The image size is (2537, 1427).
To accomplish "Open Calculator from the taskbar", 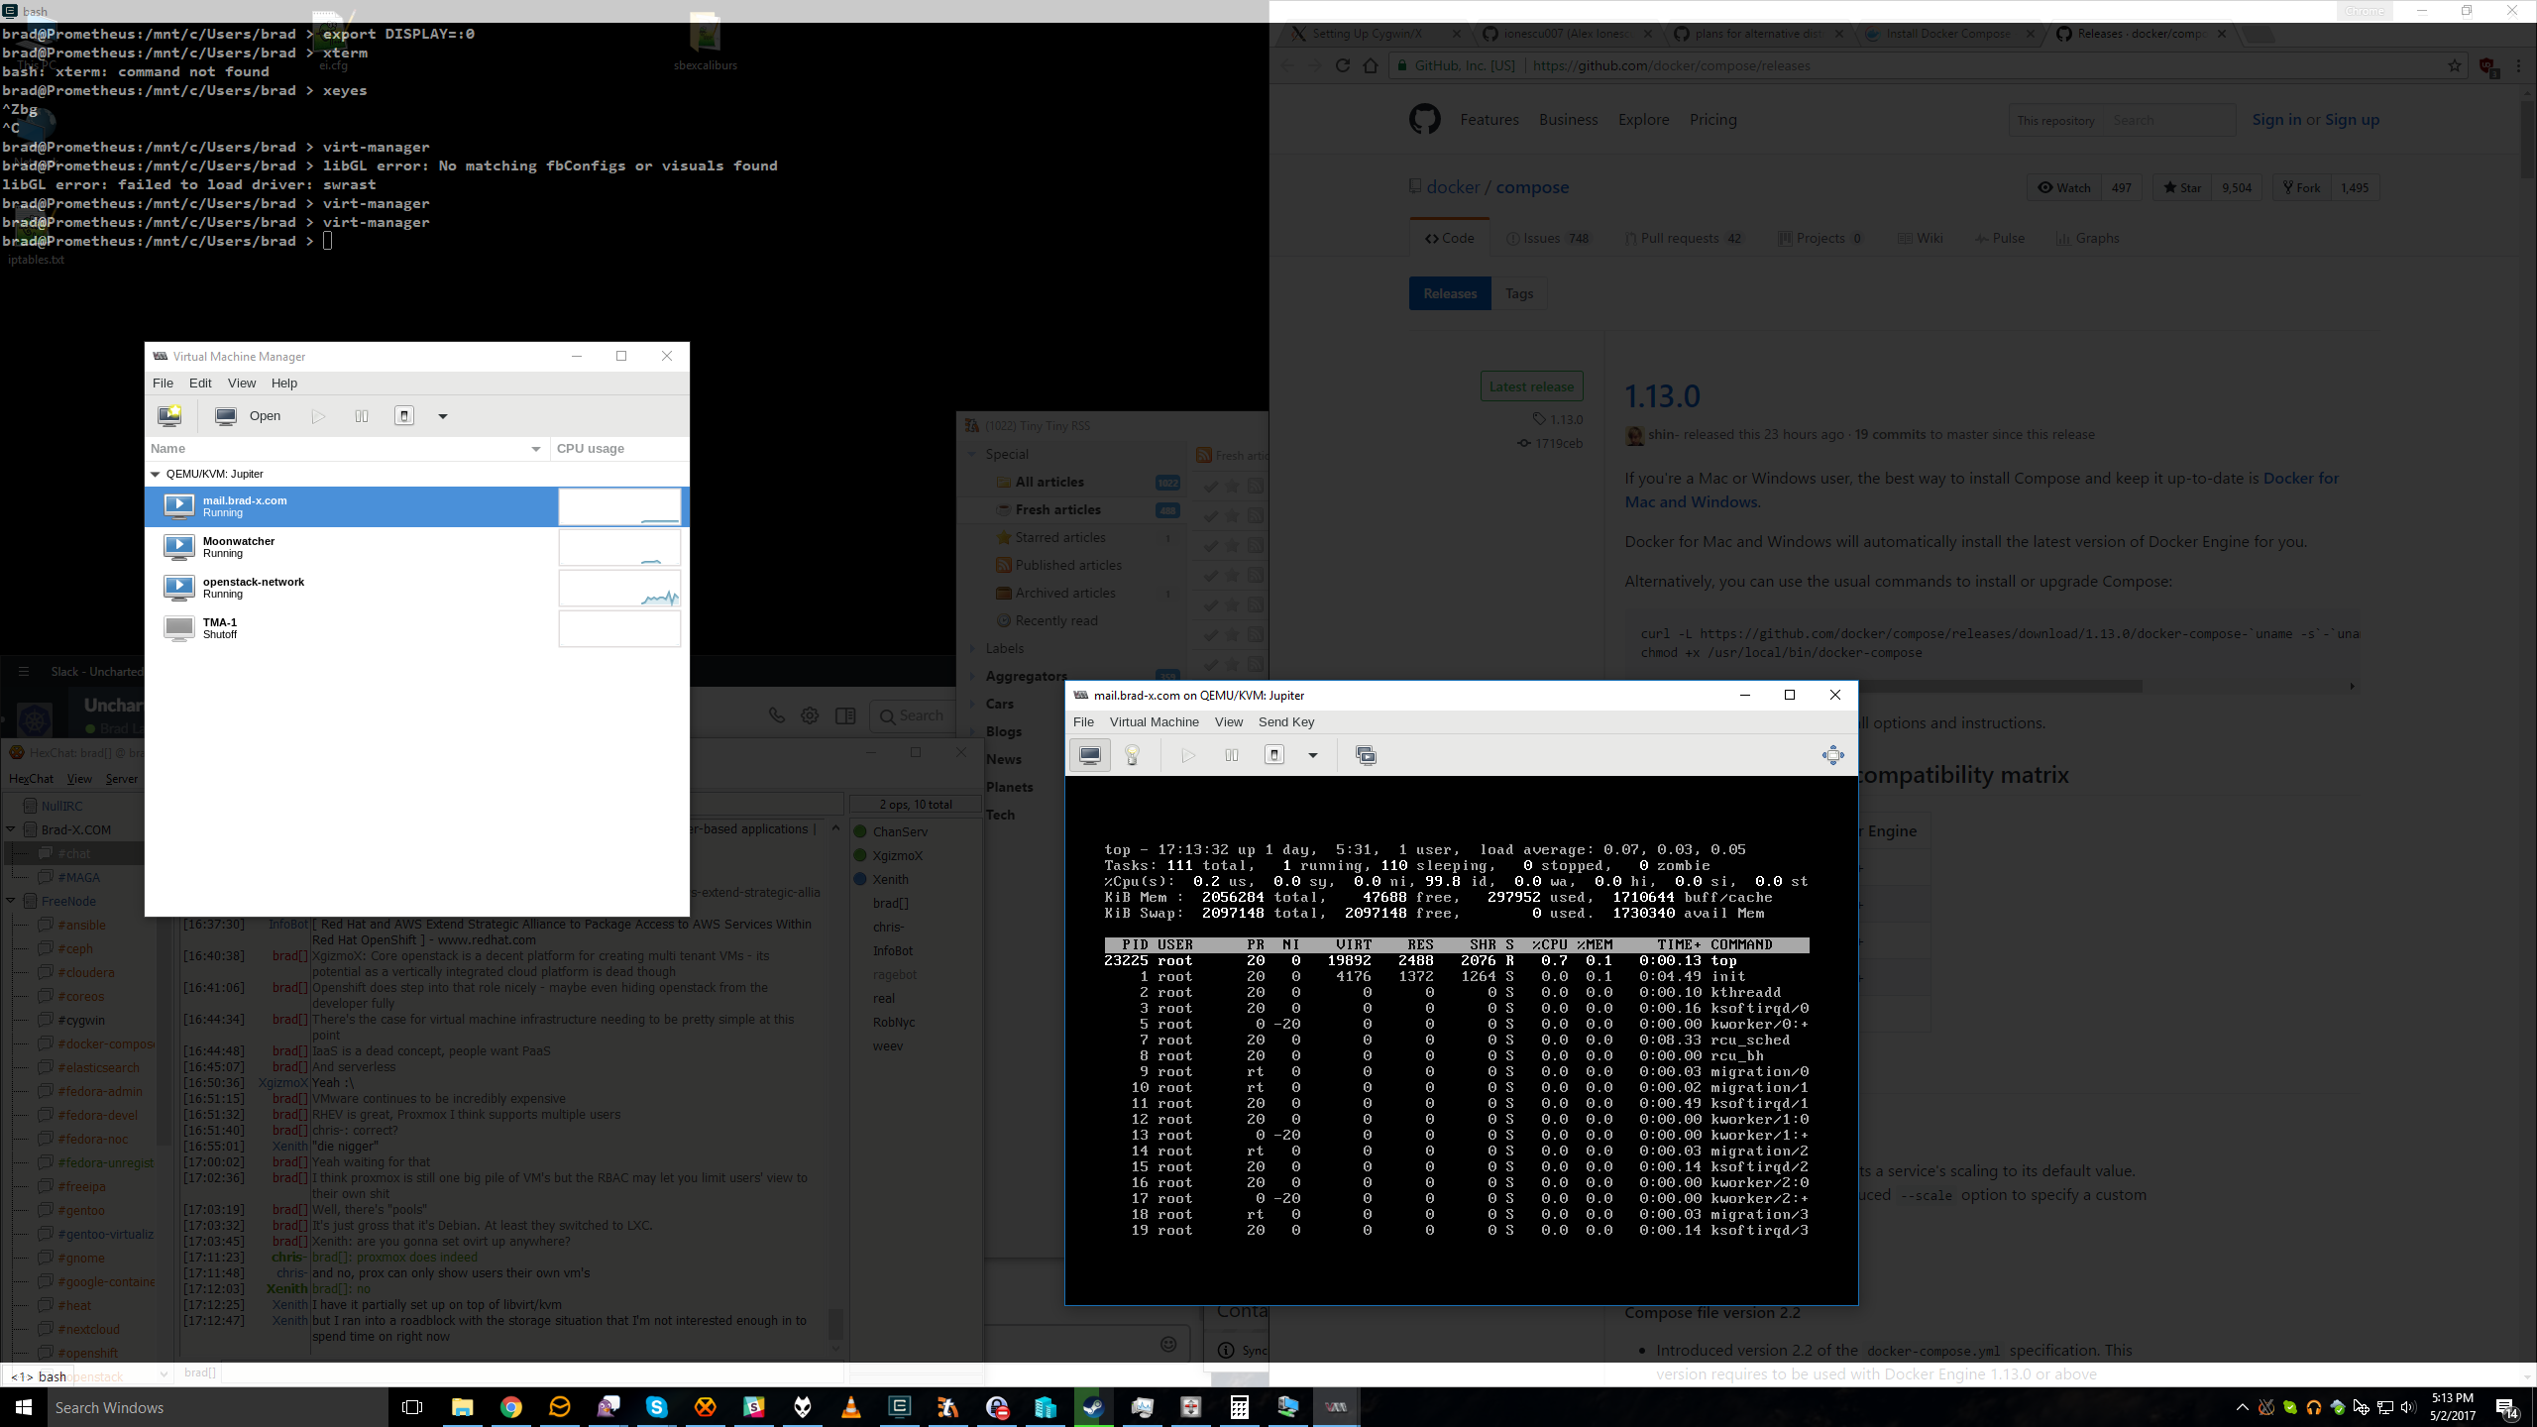I will tap(1239, 1407).
